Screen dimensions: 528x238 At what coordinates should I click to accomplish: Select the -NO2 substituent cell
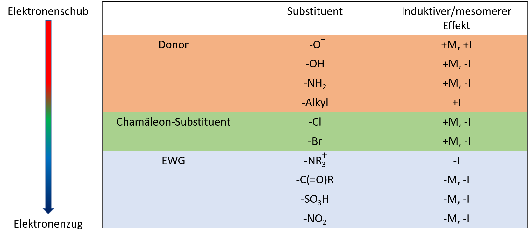315,219
